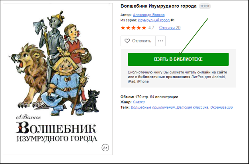View the Отзывы 20 reviews link

[x=170, y=28]
